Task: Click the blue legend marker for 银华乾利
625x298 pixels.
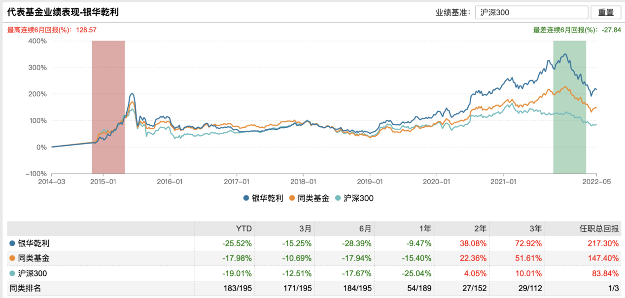Action: pyautogui.click(x=246, y=198)
